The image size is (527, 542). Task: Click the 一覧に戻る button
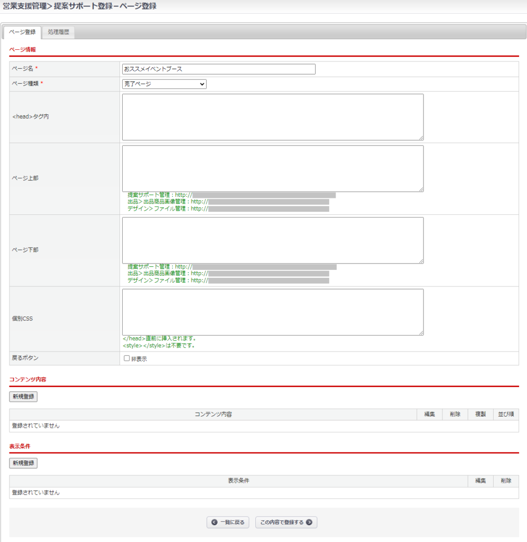tap(228, 522)
